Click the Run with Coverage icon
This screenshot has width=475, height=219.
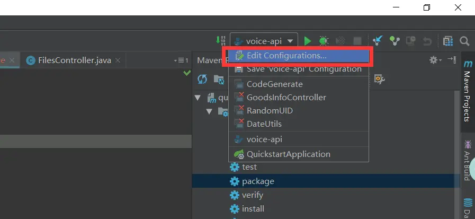[x=340, y=41]
